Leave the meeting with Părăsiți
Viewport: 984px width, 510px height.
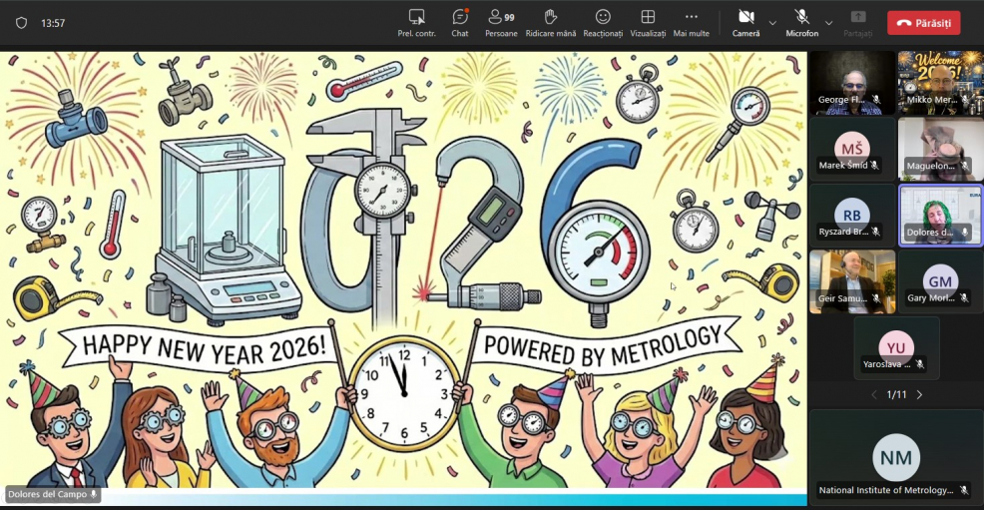point(924,23)
